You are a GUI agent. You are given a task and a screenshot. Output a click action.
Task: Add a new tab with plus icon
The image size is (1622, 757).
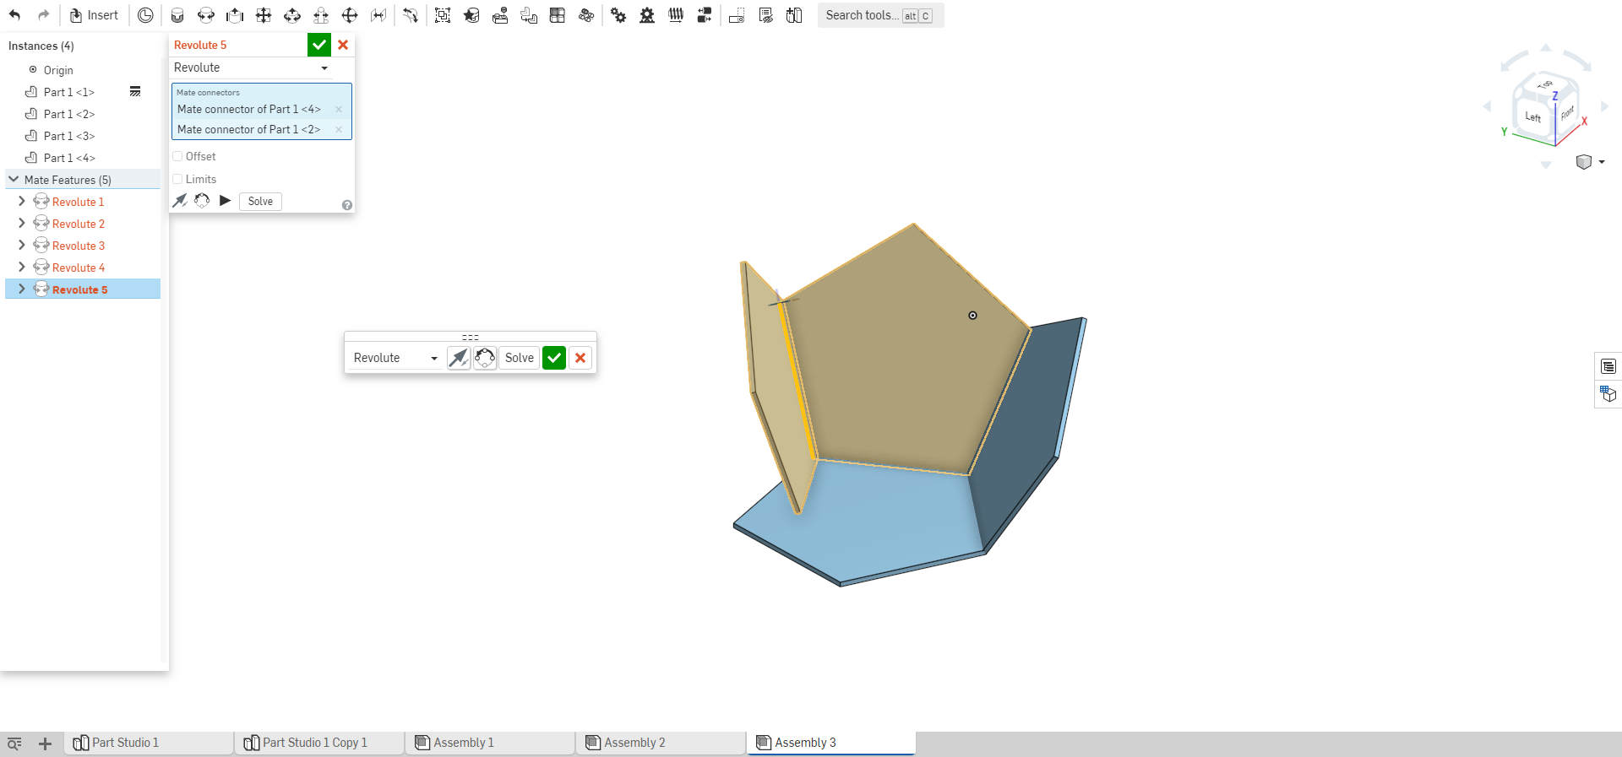click(x=46, y=743)
